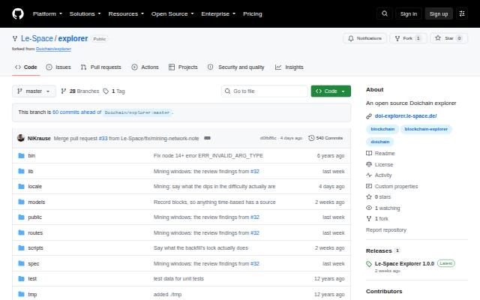Screen dimensions: 480x300
Task: Click the Go to file search field
Action: point(265,91)
